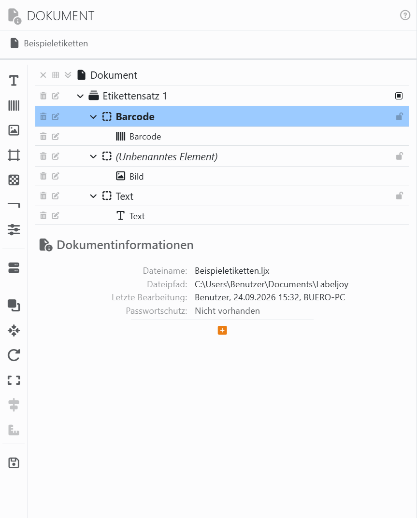Edit the Unbenanntes Element row
The width and height of the screenshot is (417, 518).
click(x=56, y=156)
